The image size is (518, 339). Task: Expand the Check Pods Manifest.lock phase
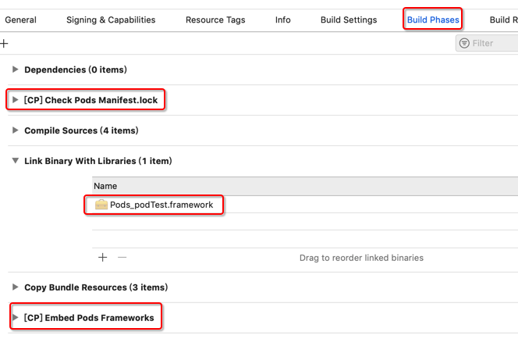(x=16, y=100)
